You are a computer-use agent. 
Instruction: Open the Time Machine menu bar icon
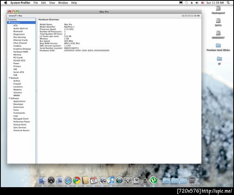[186, 3]
